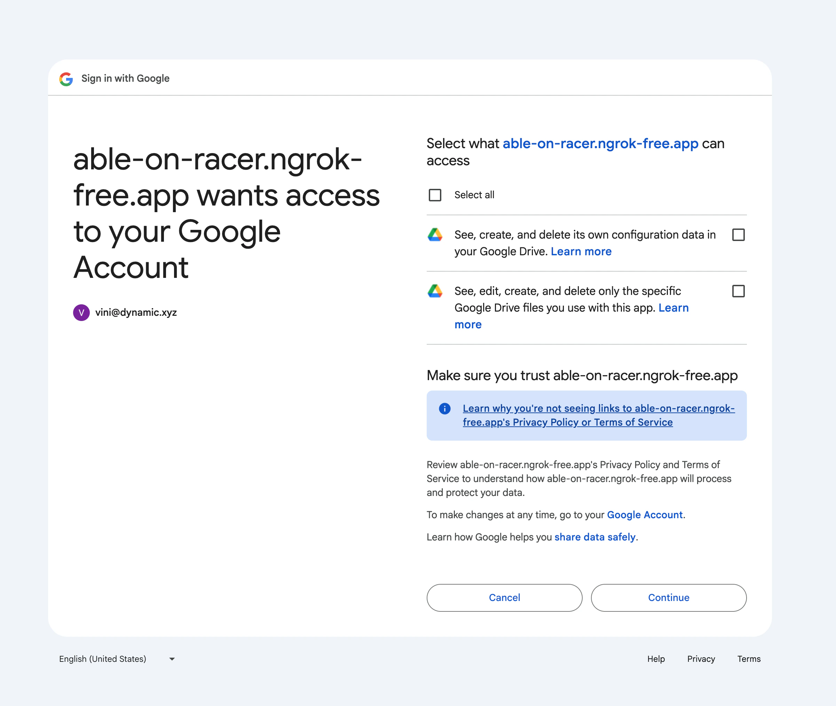Click the Google logo in the header
836x706 pixels.
(66, 79)
